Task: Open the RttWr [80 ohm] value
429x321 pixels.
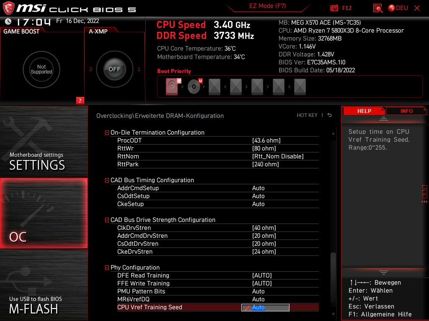Action: pos(264,148)
